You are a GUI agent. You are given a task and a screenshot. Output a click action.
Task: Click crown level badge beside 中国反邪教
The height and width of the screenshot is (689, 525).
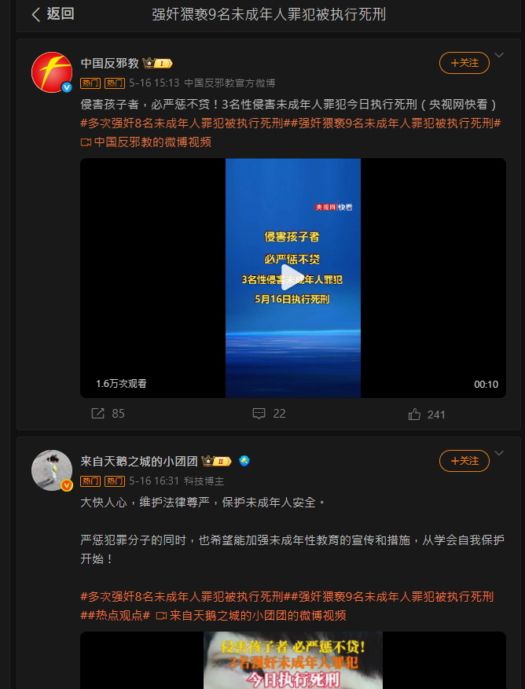tap(158, 63)
